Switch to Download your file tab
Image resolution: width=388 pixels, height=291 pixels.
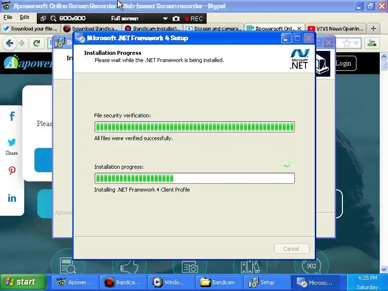(31, 29)
